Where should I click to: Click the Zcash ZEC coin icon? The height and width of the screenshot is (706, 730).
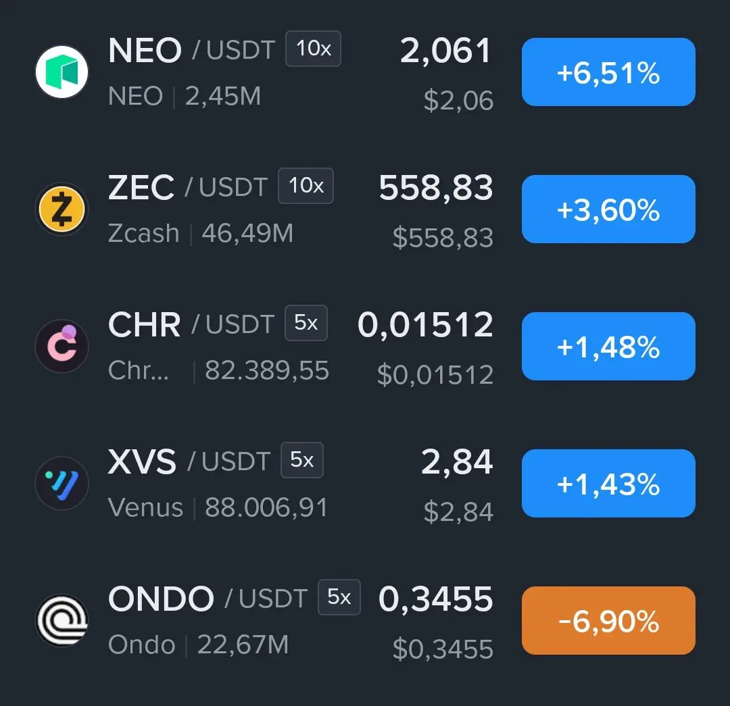pyautogui.click(x=62, y=209)
